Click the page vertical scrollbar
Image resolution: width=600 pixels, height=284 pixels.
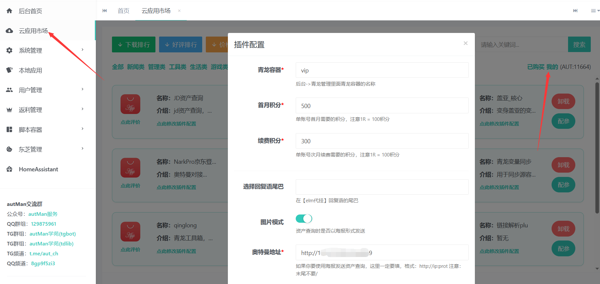click(x=597, y=148)
